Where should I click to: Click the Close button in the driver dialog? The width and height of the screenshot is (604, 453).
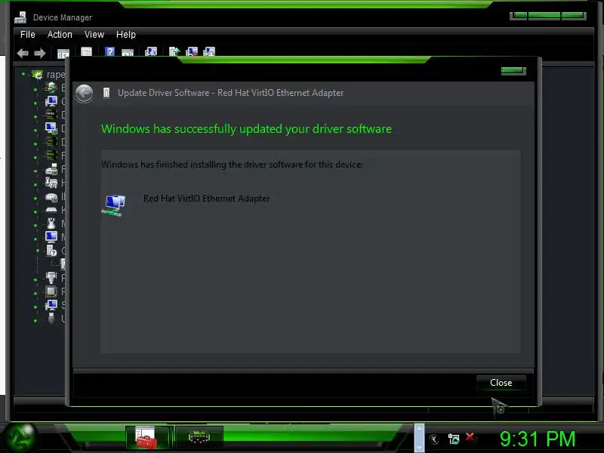[501, 383]
